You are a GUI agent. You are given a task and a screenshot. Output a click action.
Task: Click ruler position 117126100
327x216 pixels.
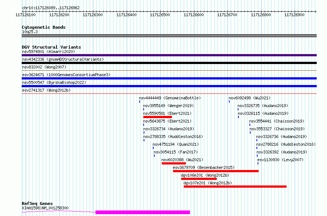[25, 15]
